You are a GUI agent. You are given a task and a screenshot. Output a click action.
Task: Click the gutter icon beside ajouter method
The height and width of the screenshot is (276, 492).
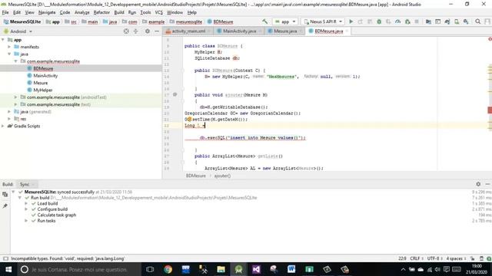tap(175, 94)
